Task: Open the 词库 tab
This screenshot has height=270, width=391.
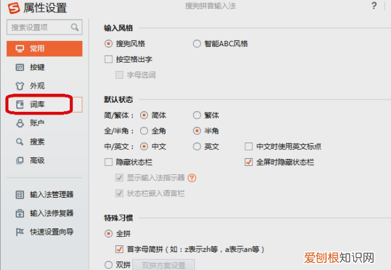Action: [44, 105]
